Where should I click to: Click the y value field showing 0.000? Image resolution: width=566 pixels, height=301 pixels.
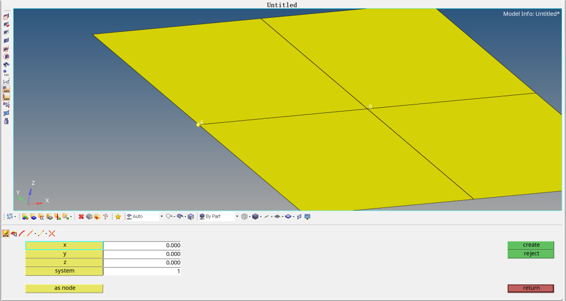click(142, 254)
